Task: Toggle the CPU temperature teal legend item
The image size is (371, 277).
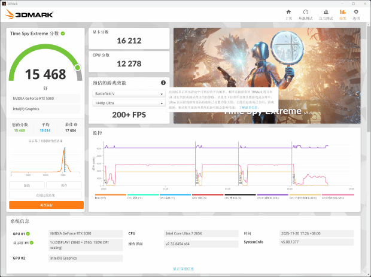Action: coord(142,196)
